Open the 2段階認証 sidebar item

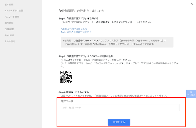[9, 29]
